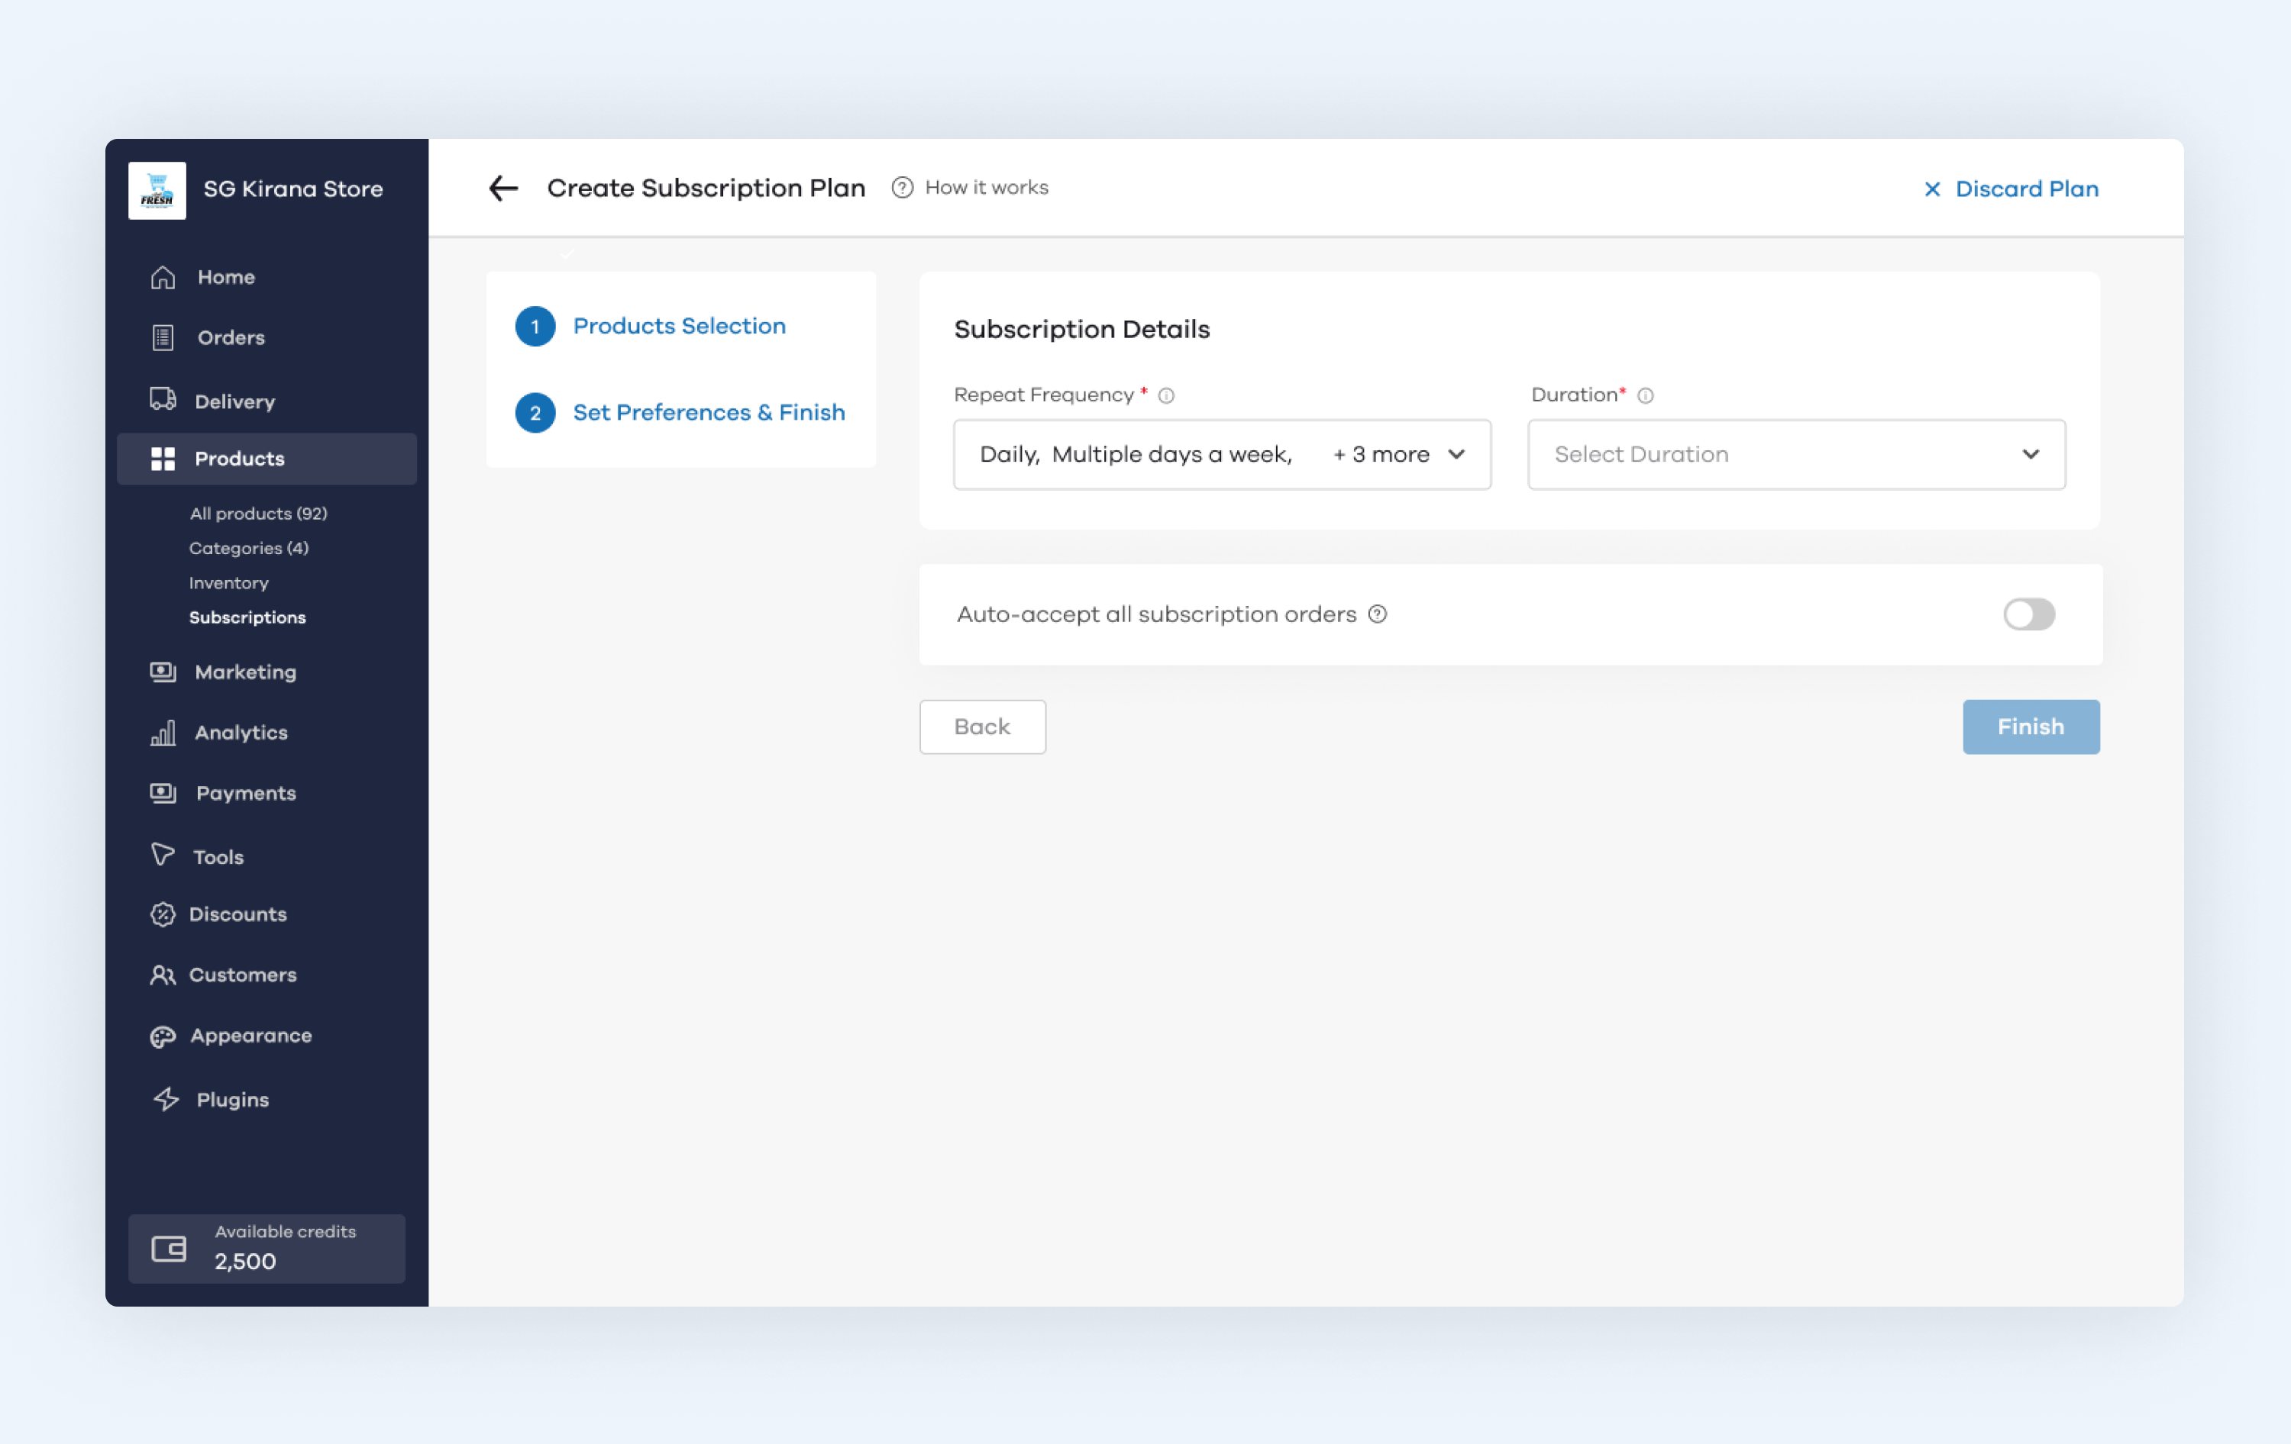Open the Delivery truck icon

click(x=163, y=399)
